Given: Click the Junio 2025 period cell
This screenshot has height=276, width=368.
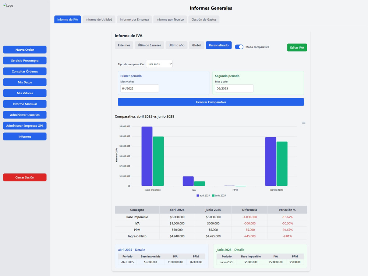Looking at the screenshot, I should click(x=226, y=262).
